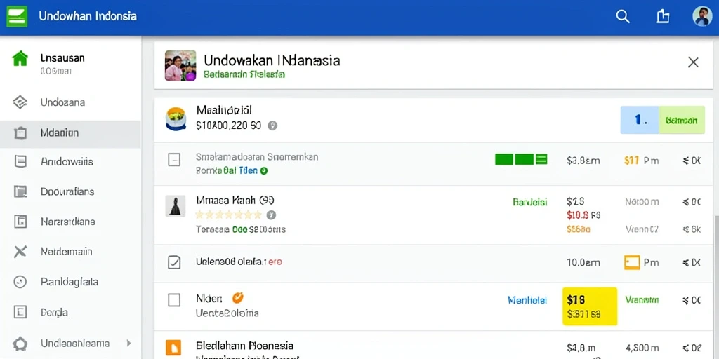The image size is (719, 359).
Task: Open the Undowakan INdanasia panel photo thumbnail
Action: tap(180, 65)
